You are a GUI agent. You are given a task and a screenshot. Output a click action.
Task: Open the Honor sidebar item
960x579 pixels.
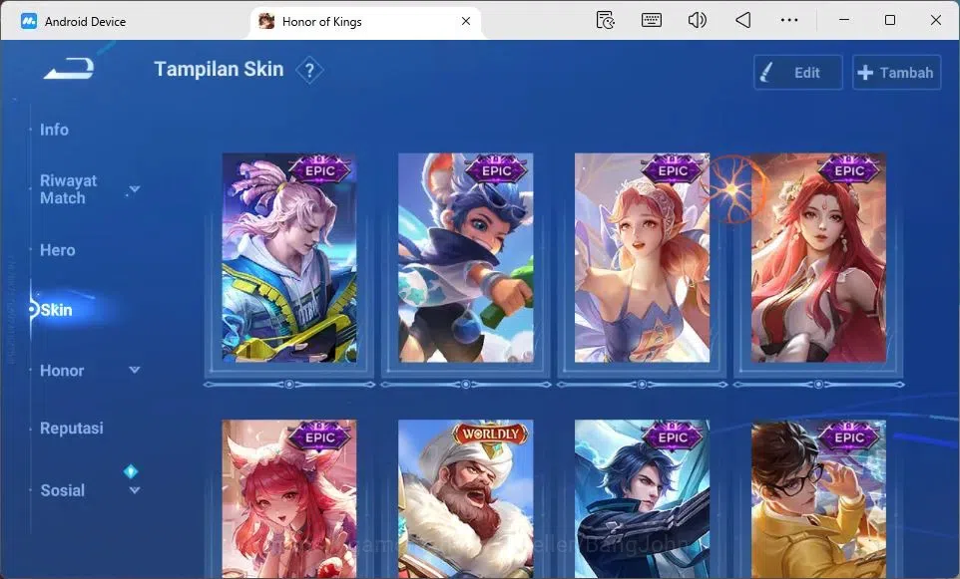coord(62,371)
